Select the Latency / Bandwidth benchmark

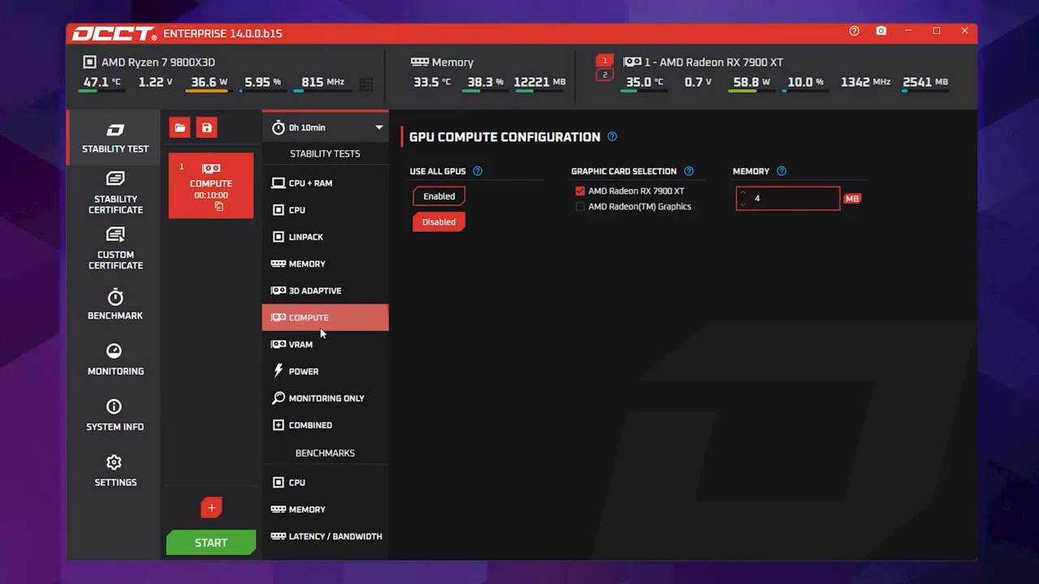[325, 536]
